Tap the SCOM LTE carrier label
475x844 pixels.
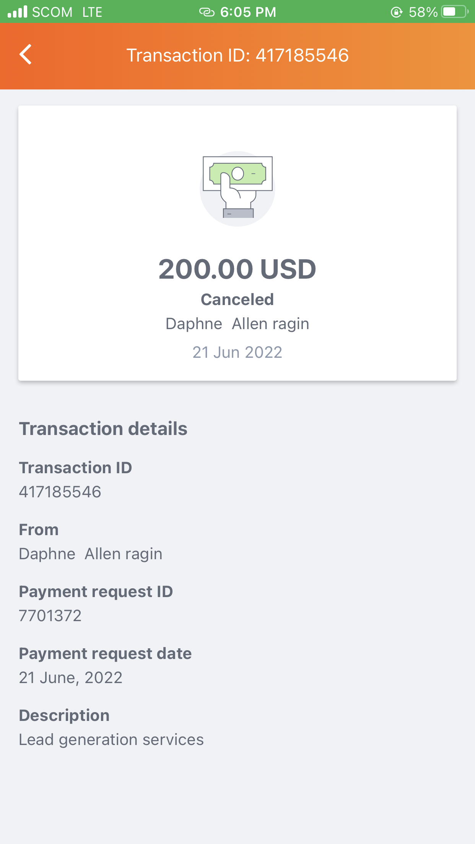67,12
